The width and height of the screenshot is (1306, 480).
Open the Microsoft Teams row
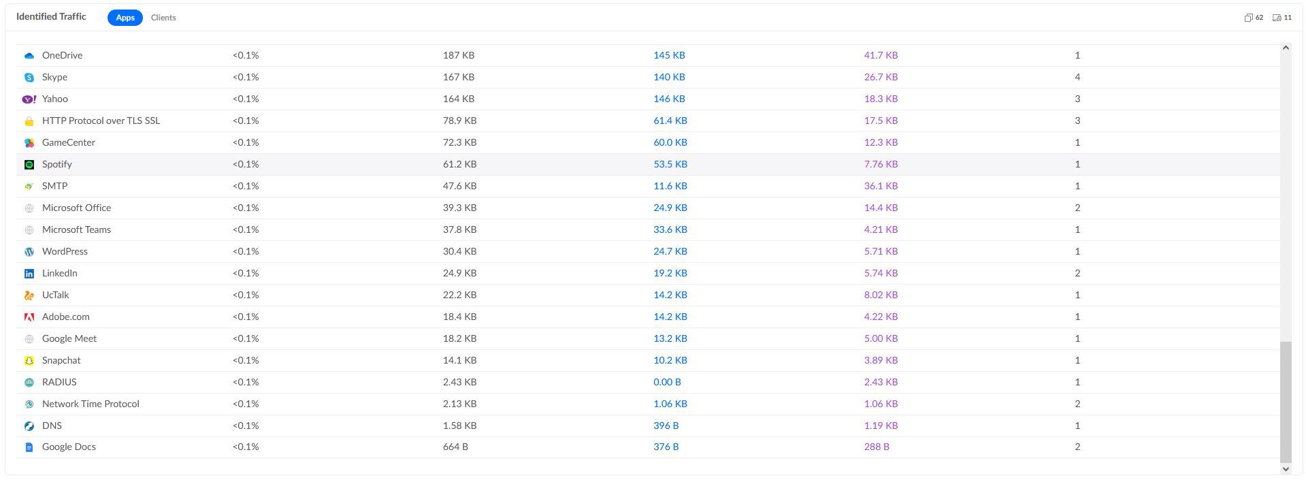coord(76,229)
